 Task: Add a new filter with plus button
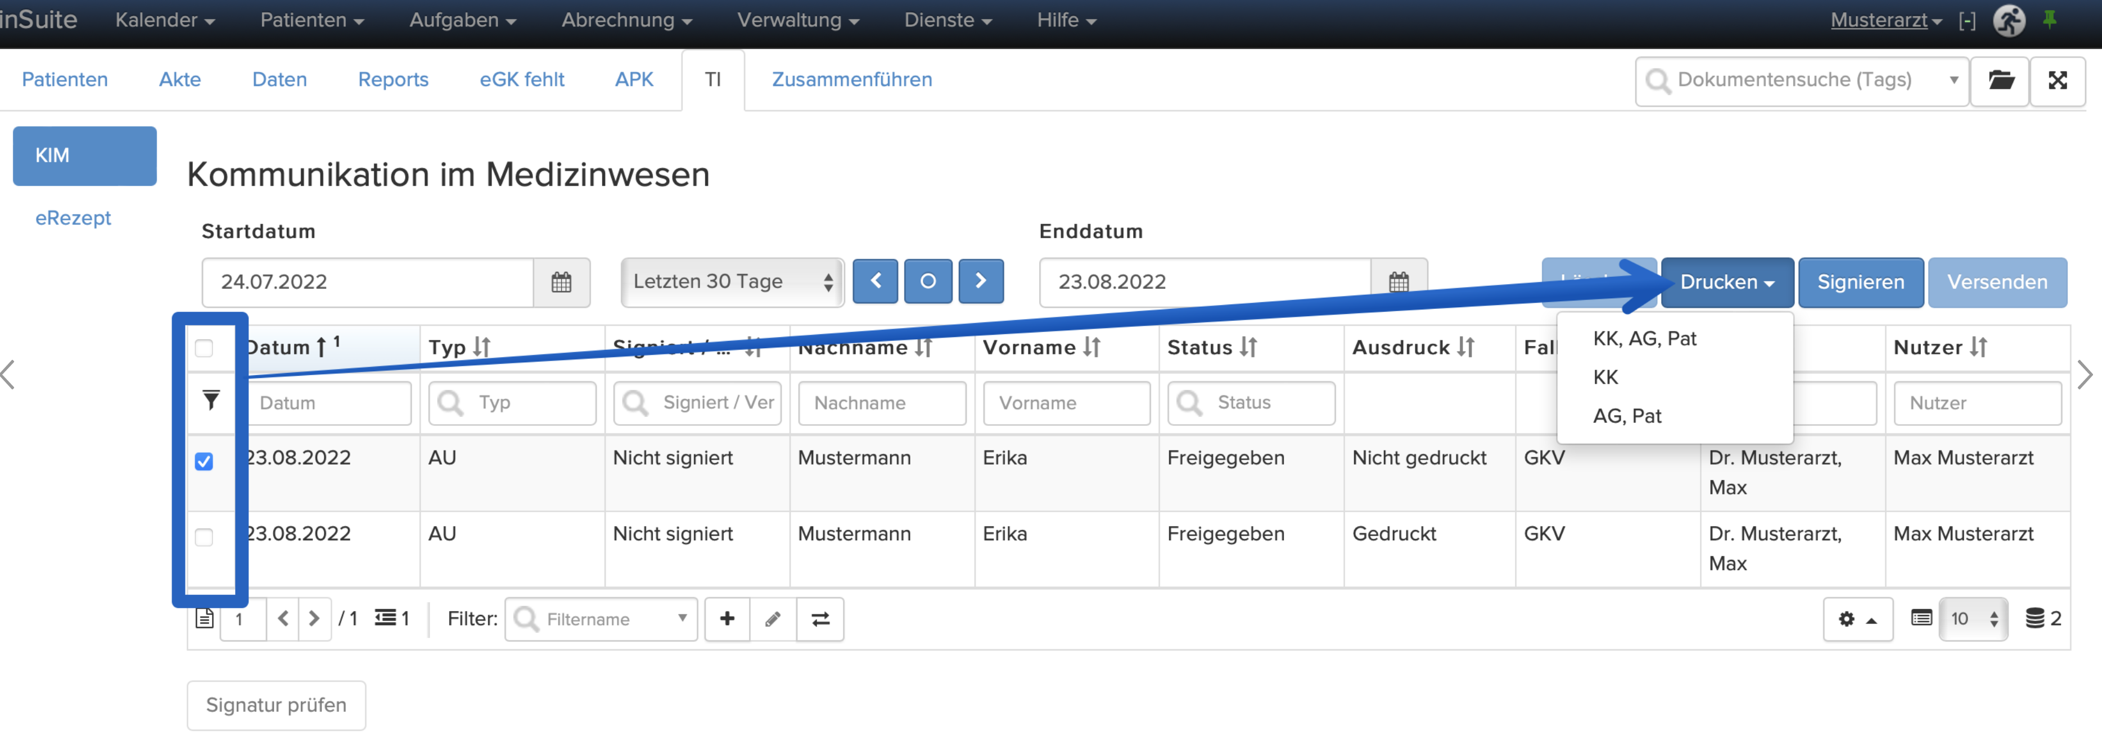pyautogui.click(x=727, y=619)
